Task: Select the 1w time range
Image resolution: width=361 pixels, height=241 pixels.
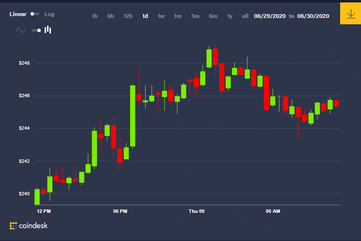Action: 161,16
